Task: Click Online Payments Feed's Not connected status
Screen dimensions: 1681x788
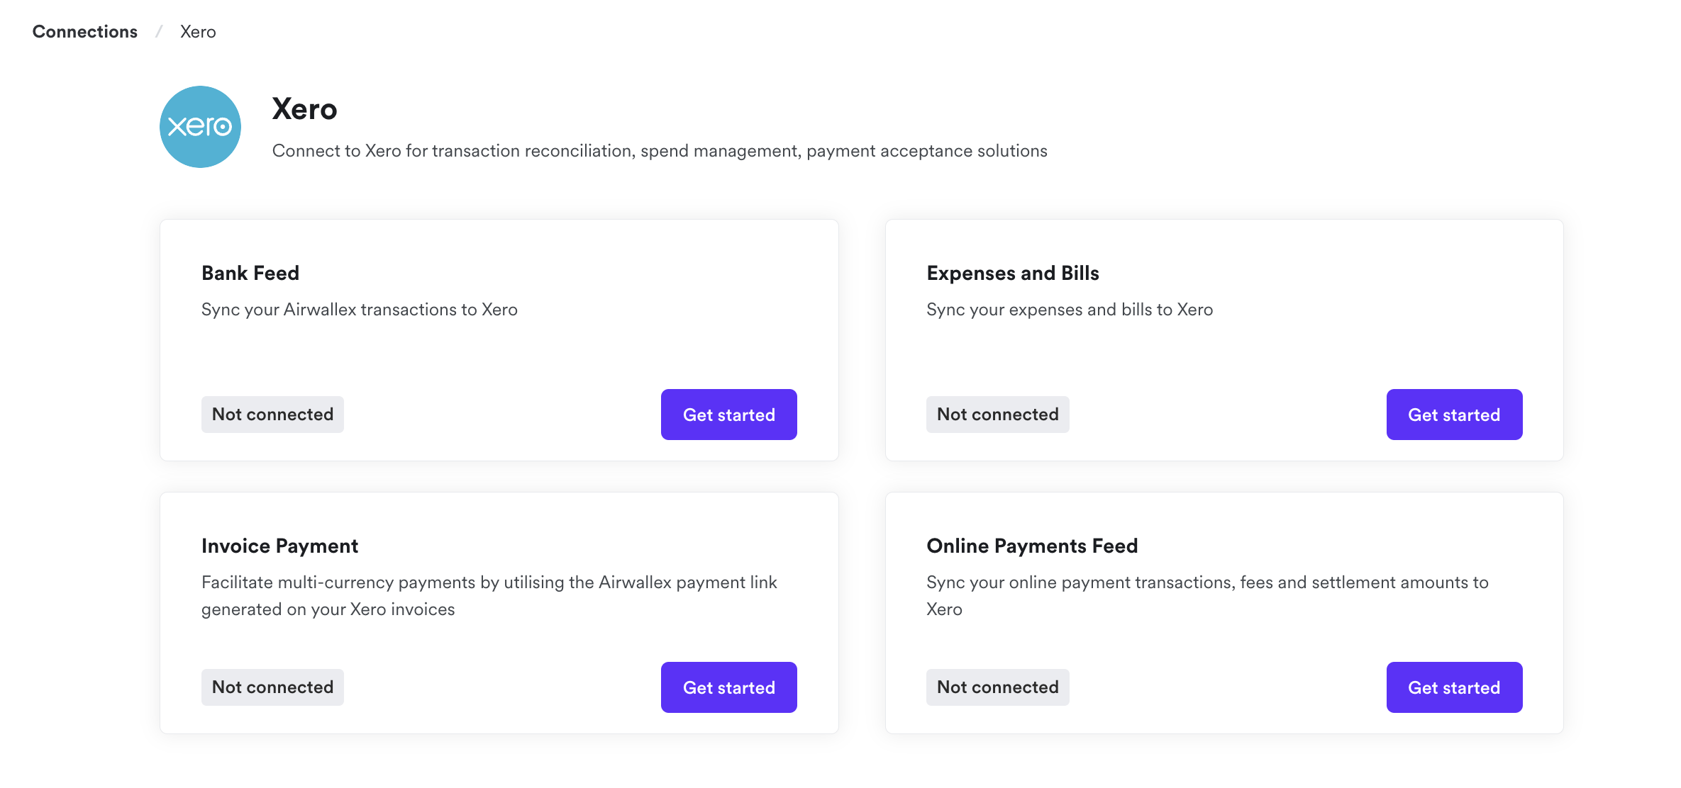Action: point(997,687)
